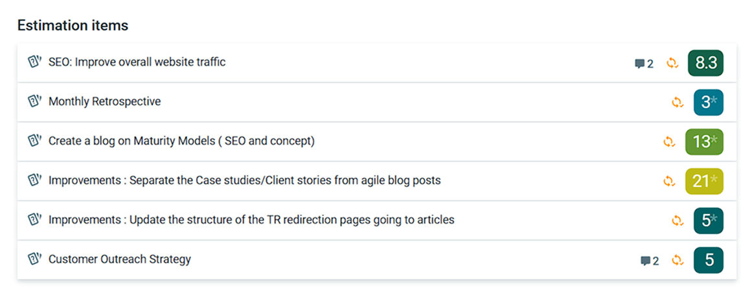Click re-estimate icon for Monthly Retrospective
This screenshot has height=300, width=754.
click(678, 102)
